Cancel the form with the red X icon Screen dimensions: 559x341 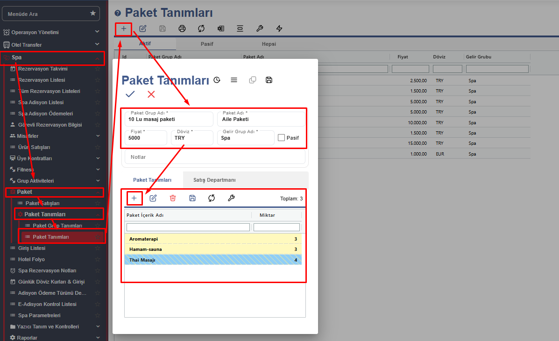click(x=151, y=94)
